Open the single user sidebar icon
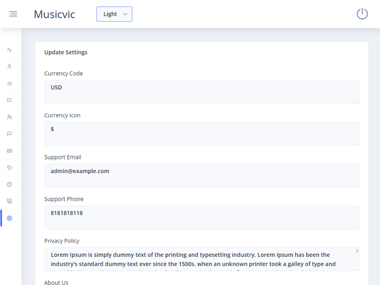Screen dimensions: 380x285 pos(9,66)
